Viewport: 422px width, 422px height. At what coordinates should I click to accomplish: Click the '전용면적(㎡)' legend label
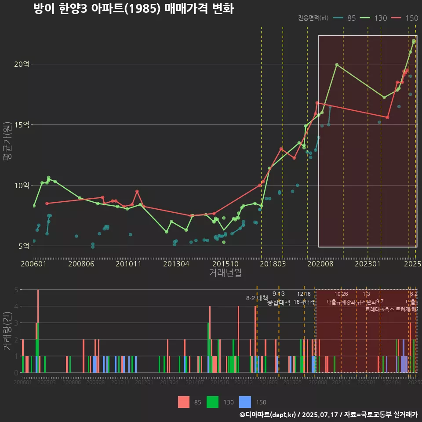[x=313, y=18]
